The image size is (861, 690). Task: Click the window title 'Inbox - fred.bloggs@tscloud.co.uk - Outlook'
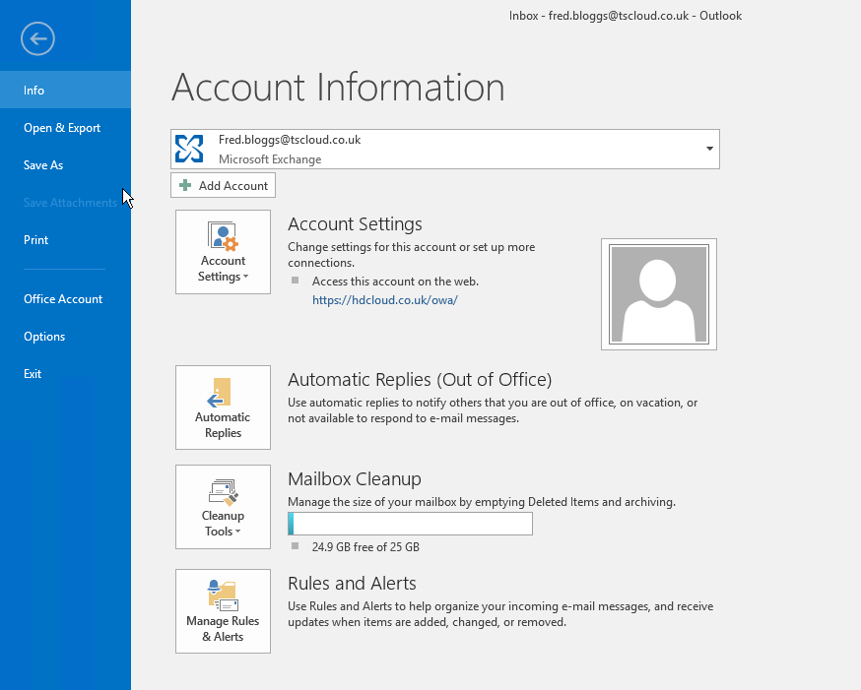(x=626, y=16)
